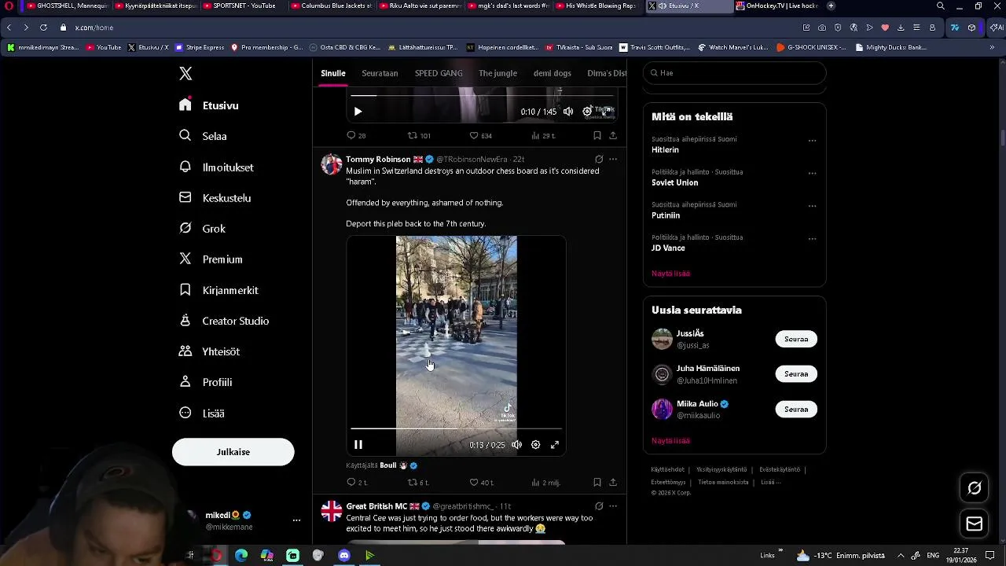The image size is (1006, 566).
Task: Open Premium page
Action: point(211,259)
